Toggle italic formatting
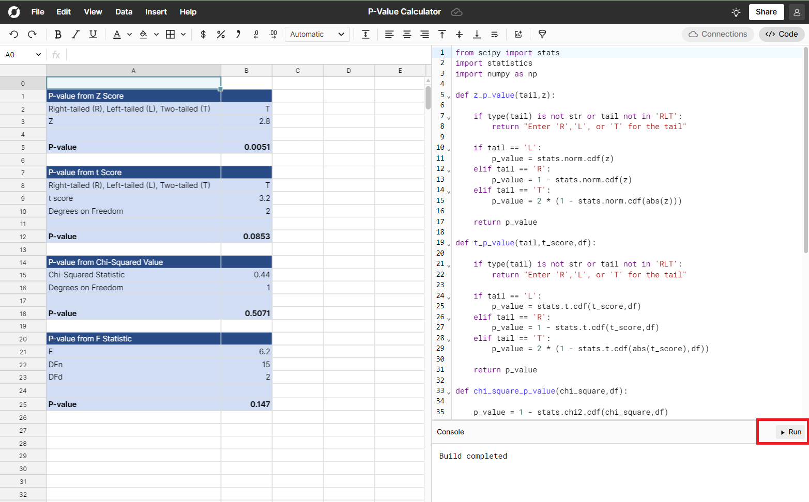809x502 pixels. 75,34
